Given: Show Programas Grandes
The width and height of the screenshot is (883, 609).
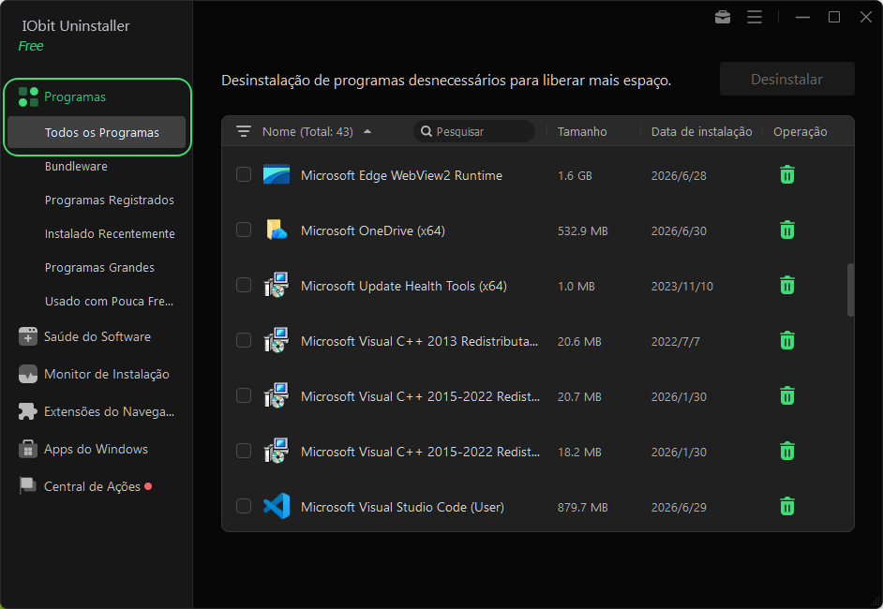Looking at the screenshot, I should coord(99,268).
